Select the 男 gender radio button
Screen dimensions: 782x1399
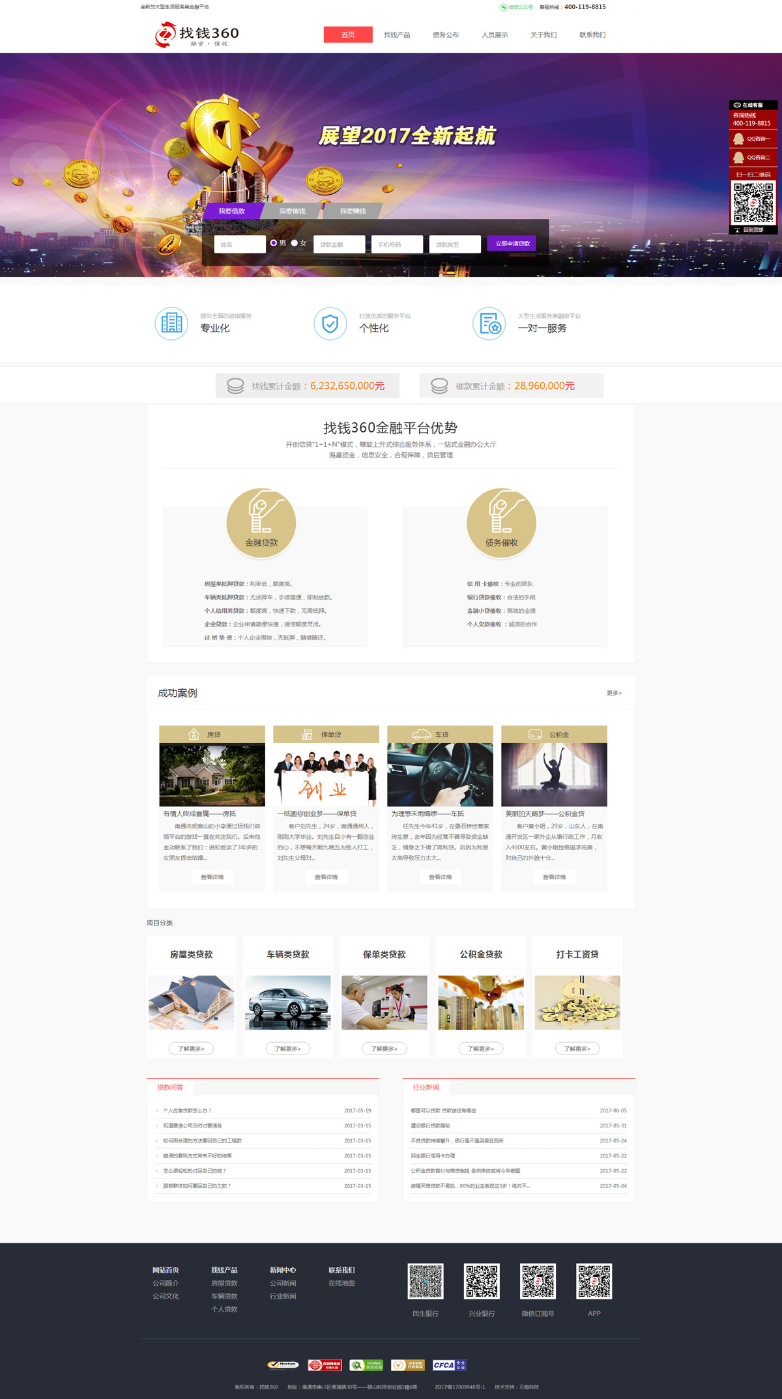pyautogui.click(x=274, y=243)
